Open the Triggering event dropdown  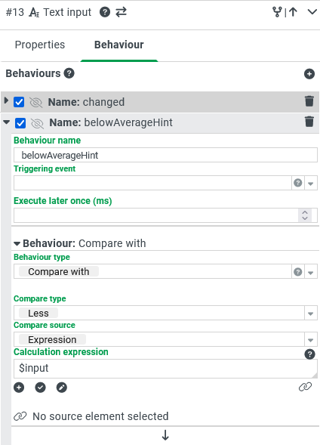[311, 184]
